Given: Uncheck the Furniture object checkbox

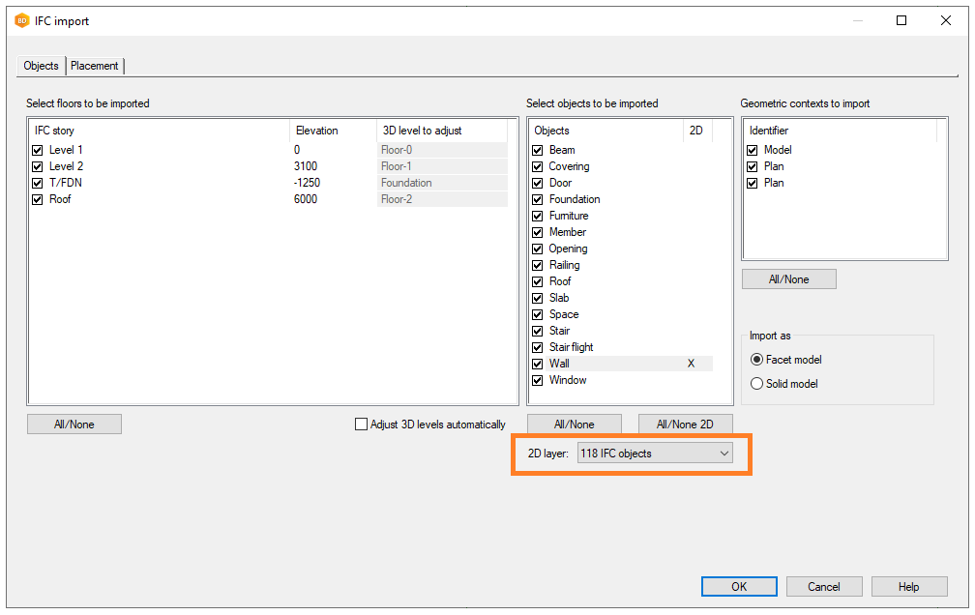Looking at the screenshot, I should point(538,216).
